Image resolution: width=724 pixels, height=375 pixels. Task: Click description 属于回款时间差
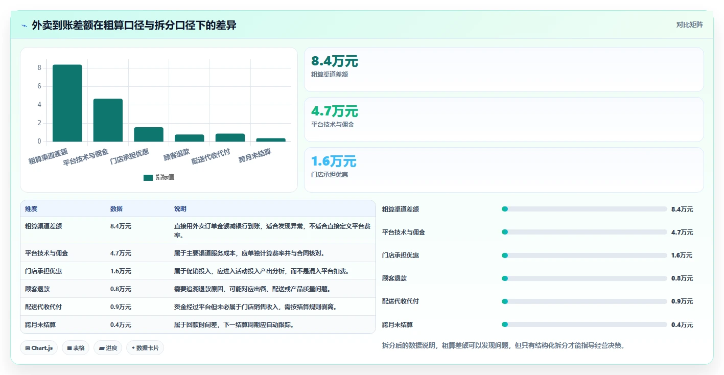tap(234, 324)
